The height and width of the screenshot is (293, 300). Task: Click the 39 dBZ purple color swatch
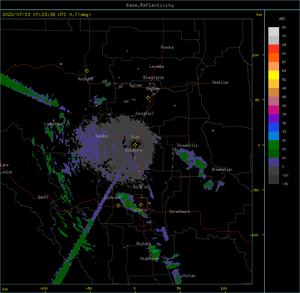click(274, 118)
